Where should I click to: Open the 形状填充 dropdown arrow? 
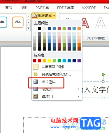tap(54, 15)
